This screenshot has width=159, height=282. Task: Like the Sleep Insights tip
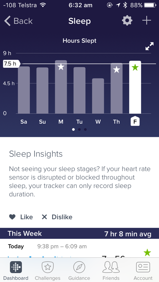(21, 217)
